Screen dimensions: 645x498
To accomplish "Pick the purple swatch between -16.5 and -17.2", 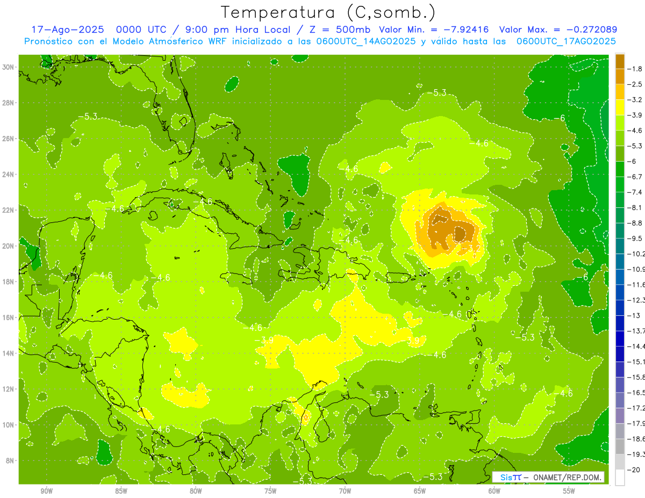I will 620,400.
